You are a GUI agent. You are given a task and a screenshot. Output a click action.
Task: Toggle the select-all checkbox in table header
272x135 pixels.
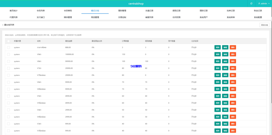(x=8, y=41)
